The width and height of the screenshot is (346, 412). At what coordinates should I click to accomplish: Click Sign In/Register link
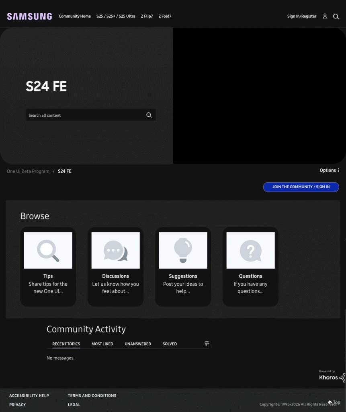pyautogui.click(x=302, y=16)
